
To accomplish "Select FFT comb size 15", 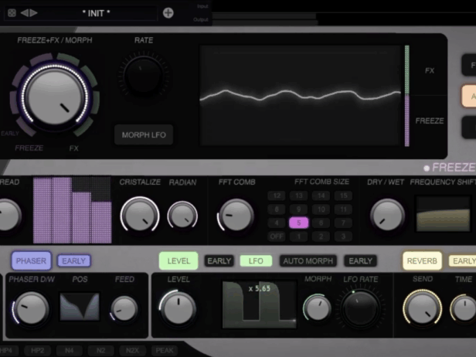I will [343, 195].
